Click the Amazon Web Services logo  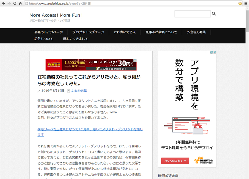pos(204,160)
